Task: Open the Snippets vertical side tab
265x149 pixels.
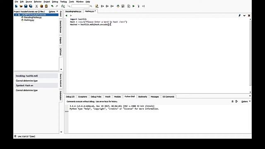Action: click(x=60, y=41)
